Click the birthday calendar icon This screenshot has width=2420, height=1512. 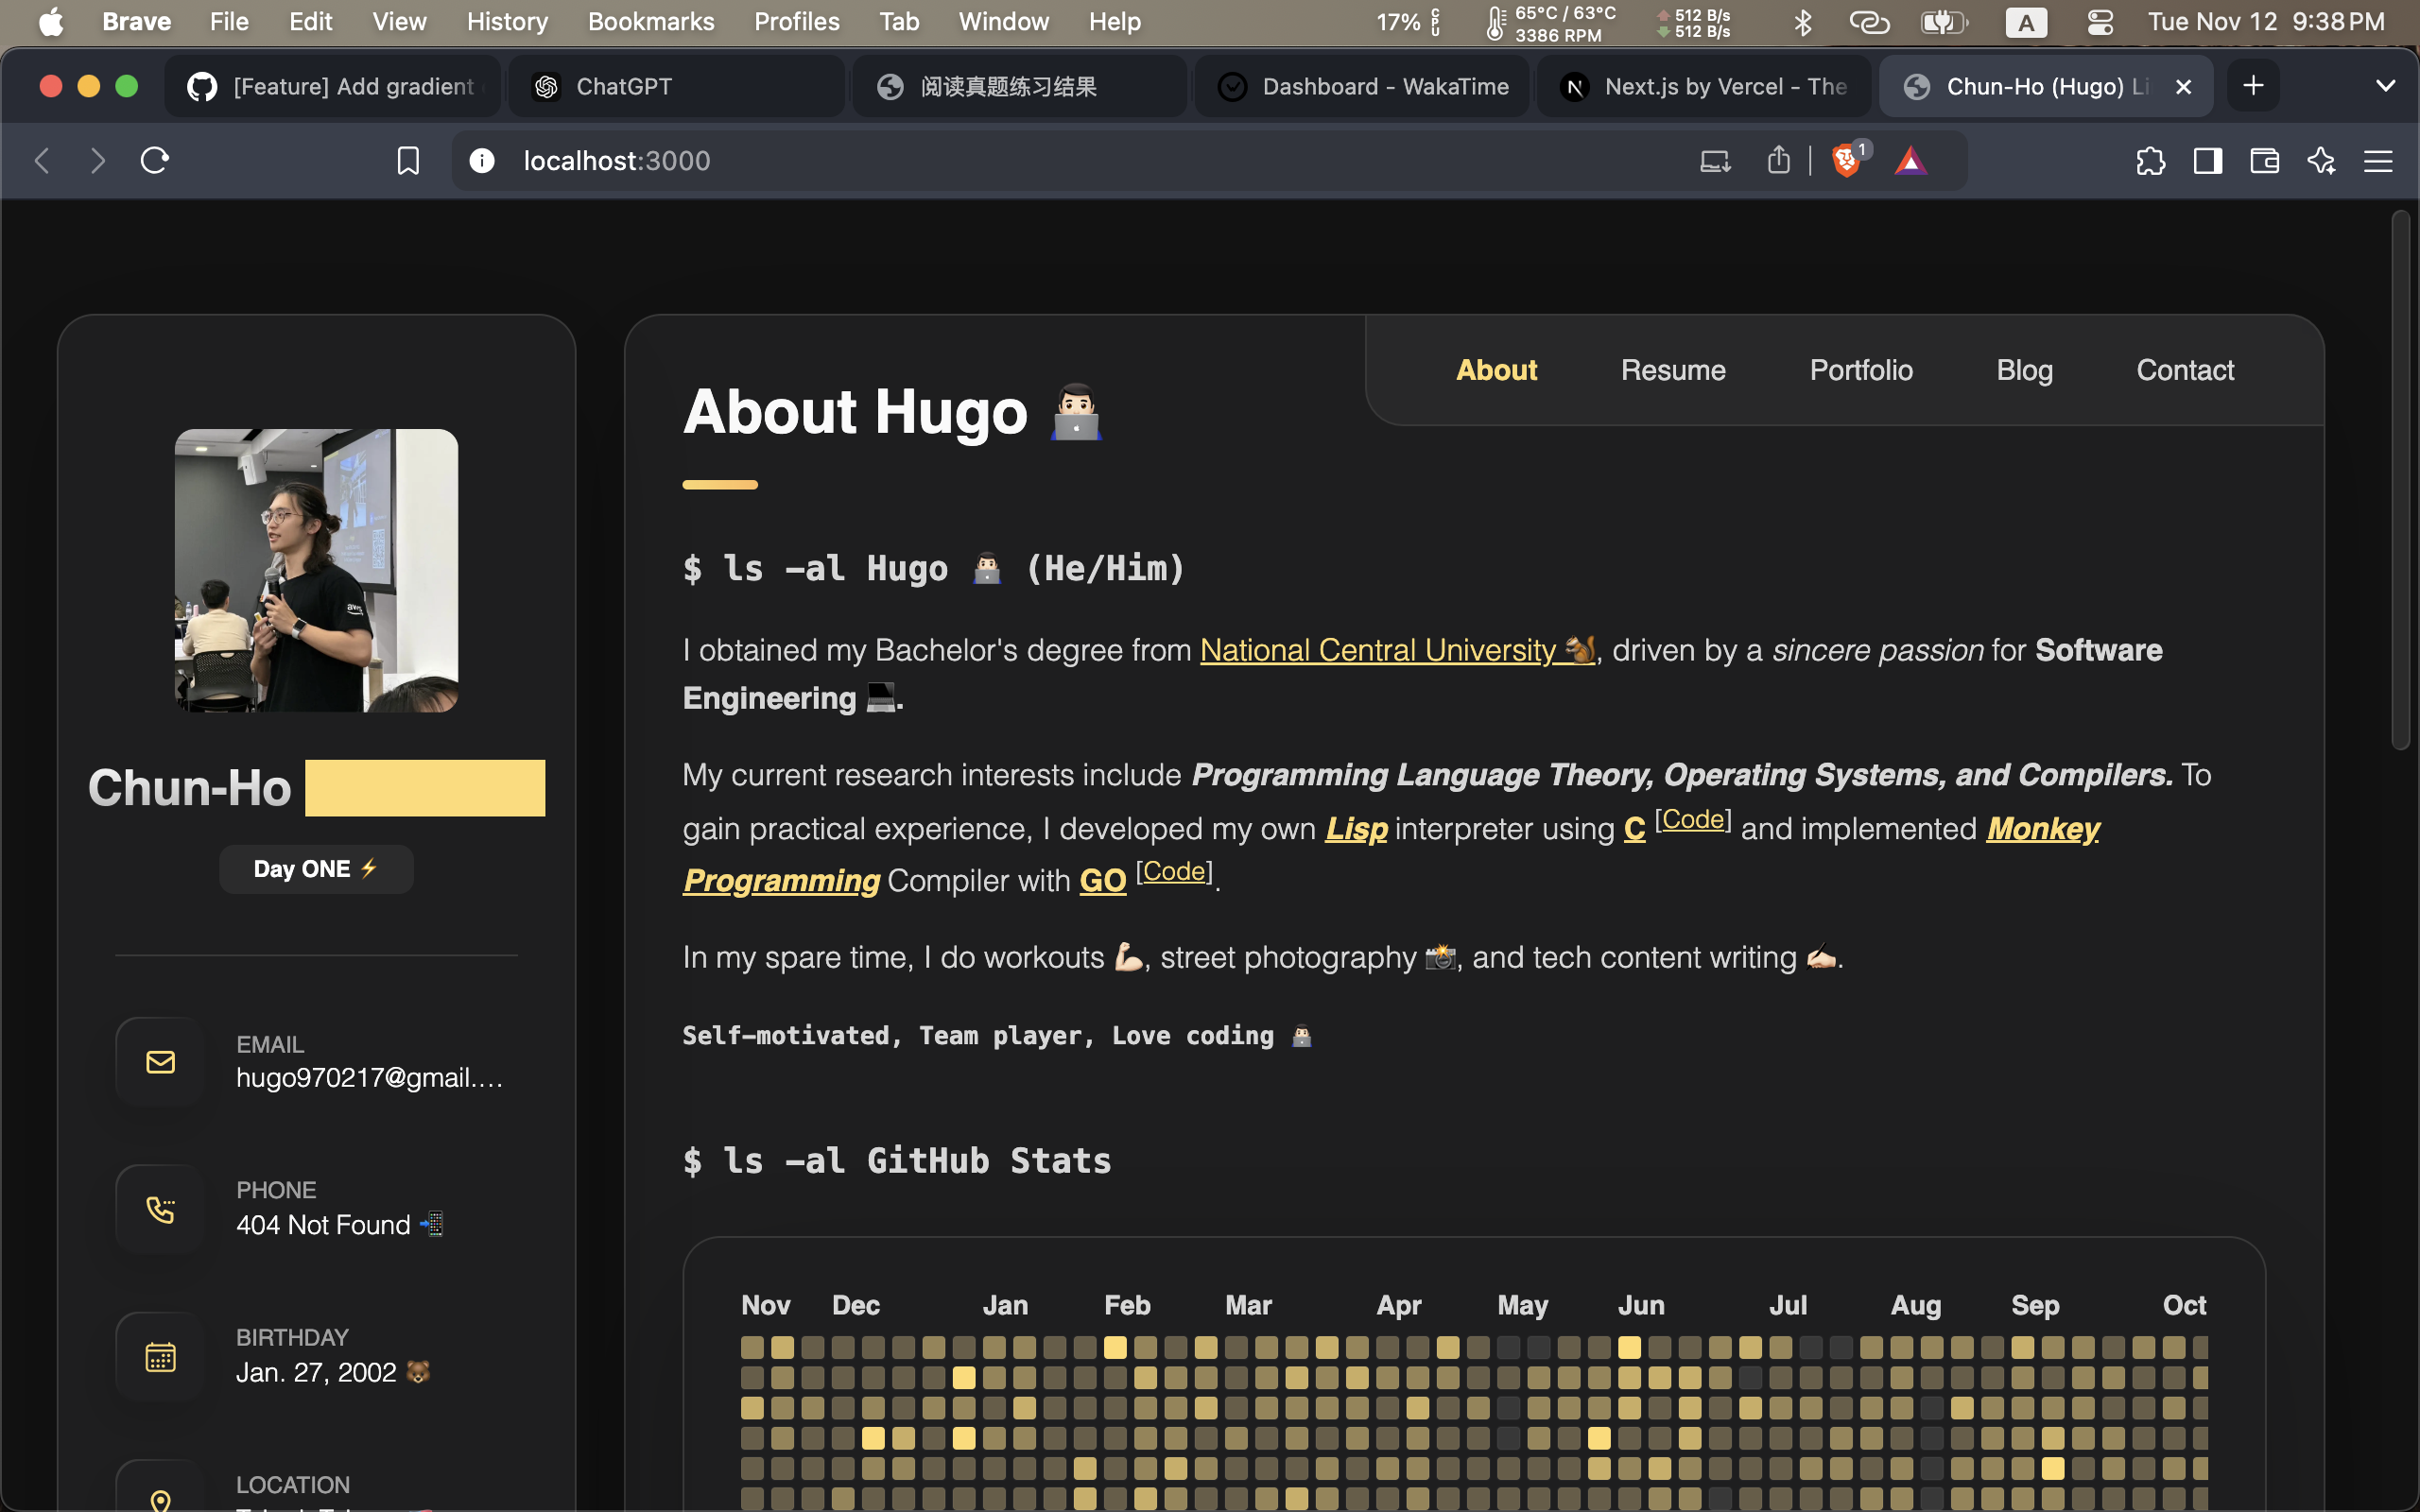(159, 1355)
